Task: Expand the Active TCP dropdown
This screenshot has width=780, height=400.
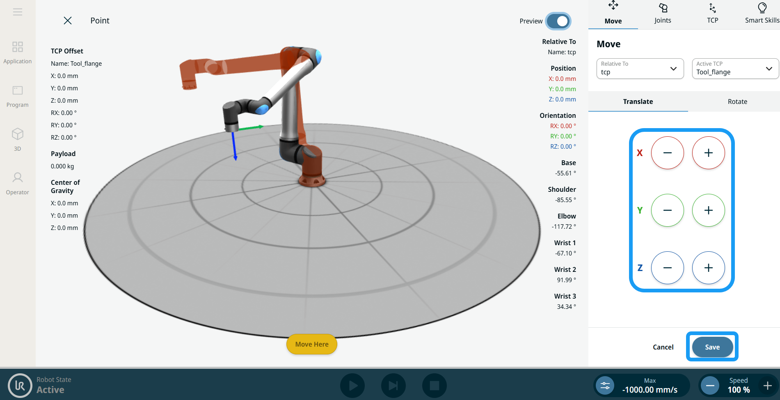Action: (x=734, y=69)
